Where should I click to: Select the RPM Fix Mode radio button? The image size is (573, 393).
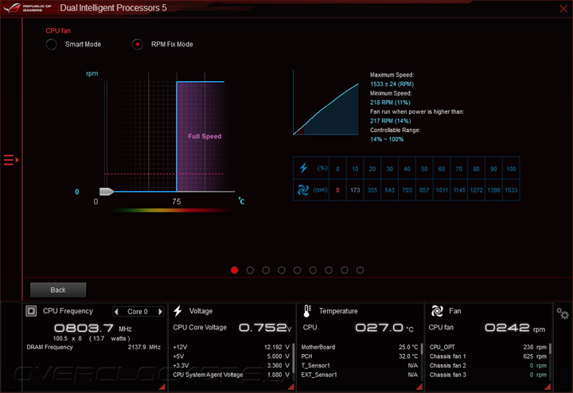138,45
